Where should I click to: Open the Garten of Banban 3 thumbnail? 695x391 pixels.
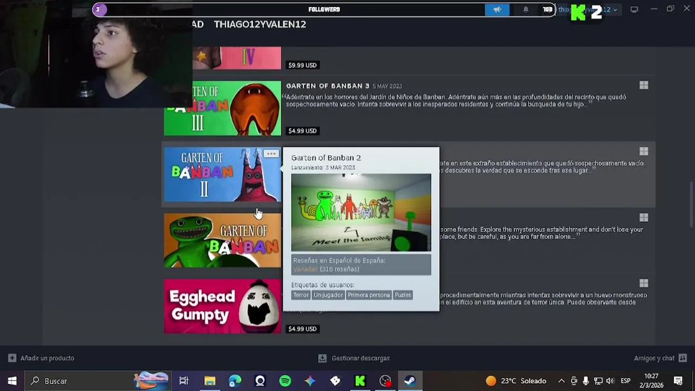[223, 109]
